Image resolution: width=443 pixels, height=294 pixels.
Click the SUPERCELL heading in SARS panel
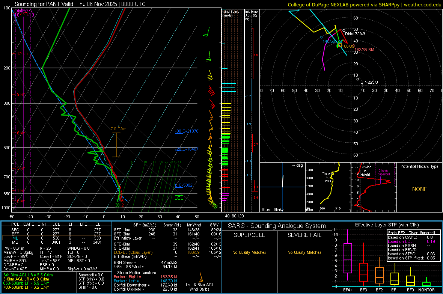[x=249, y=235]
